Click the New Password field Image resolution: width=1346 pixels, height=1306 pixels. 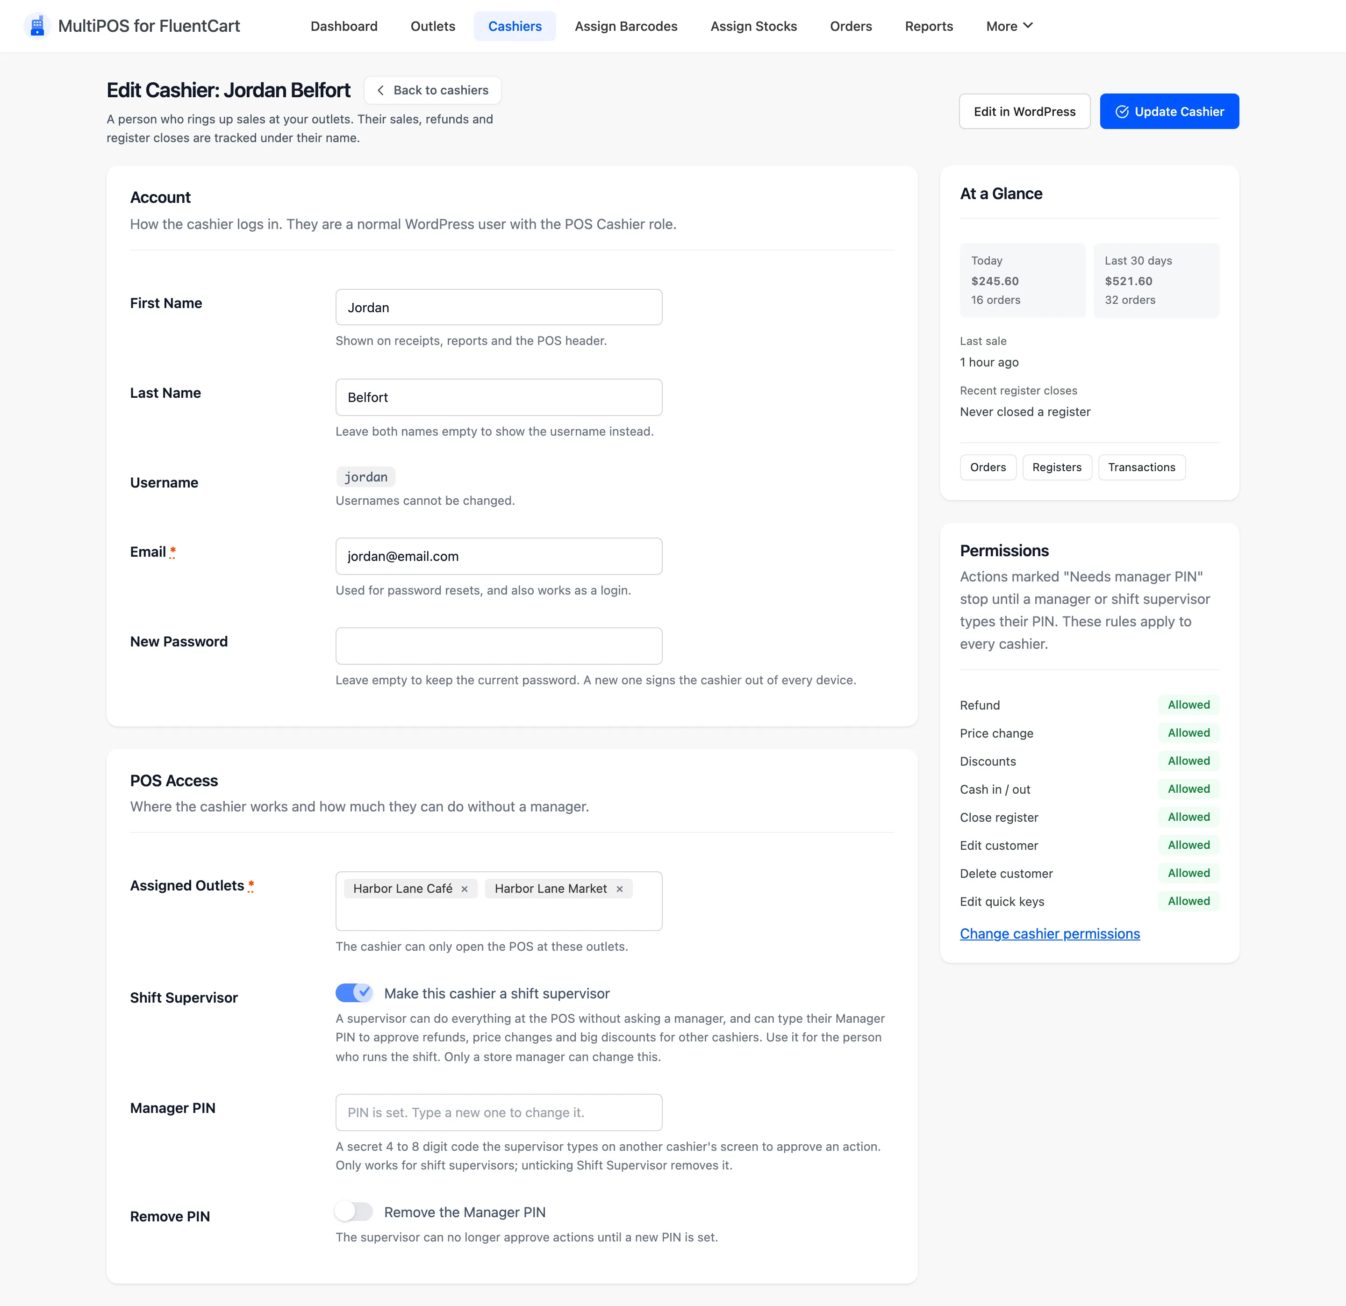click(x=499, y=646)
